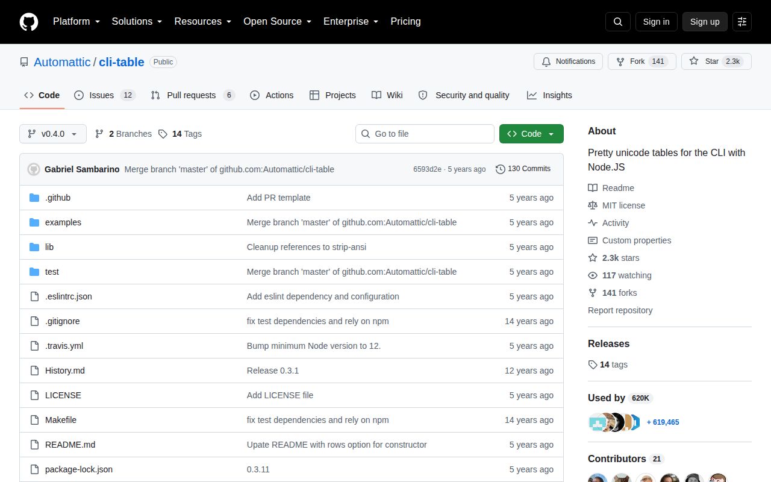Open the Activity link in About

click(608, 223)
